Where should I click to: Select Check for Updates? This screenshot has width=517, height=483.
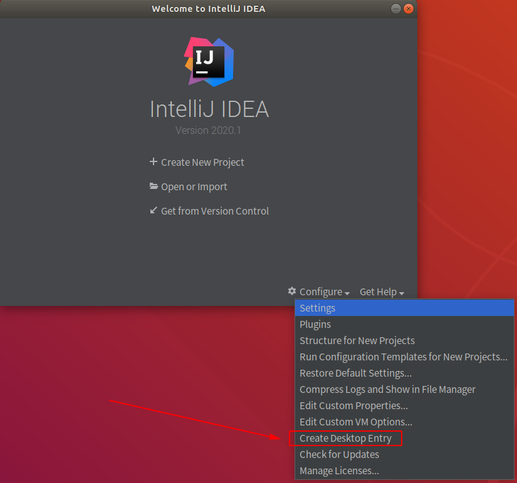(x=339, y=454)
